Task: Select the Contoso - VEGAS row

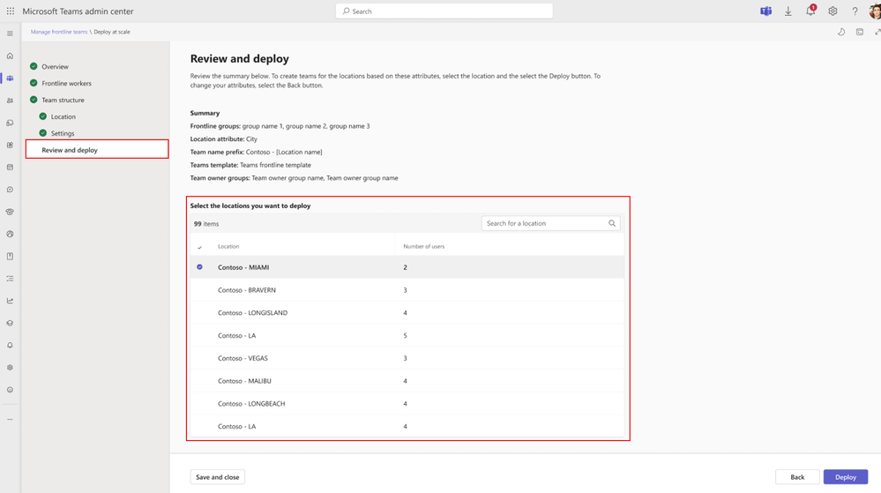Action: coord(407,358)
